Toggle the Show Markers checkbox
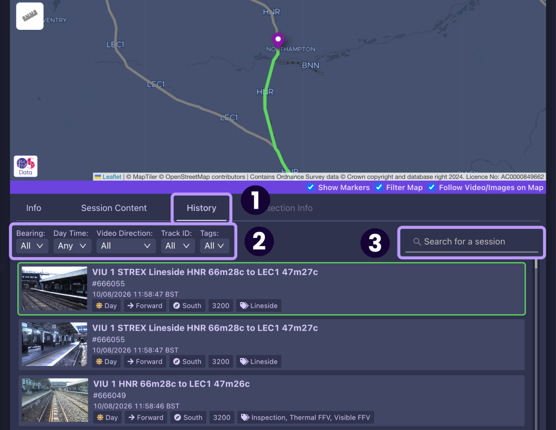 (311, 188)
